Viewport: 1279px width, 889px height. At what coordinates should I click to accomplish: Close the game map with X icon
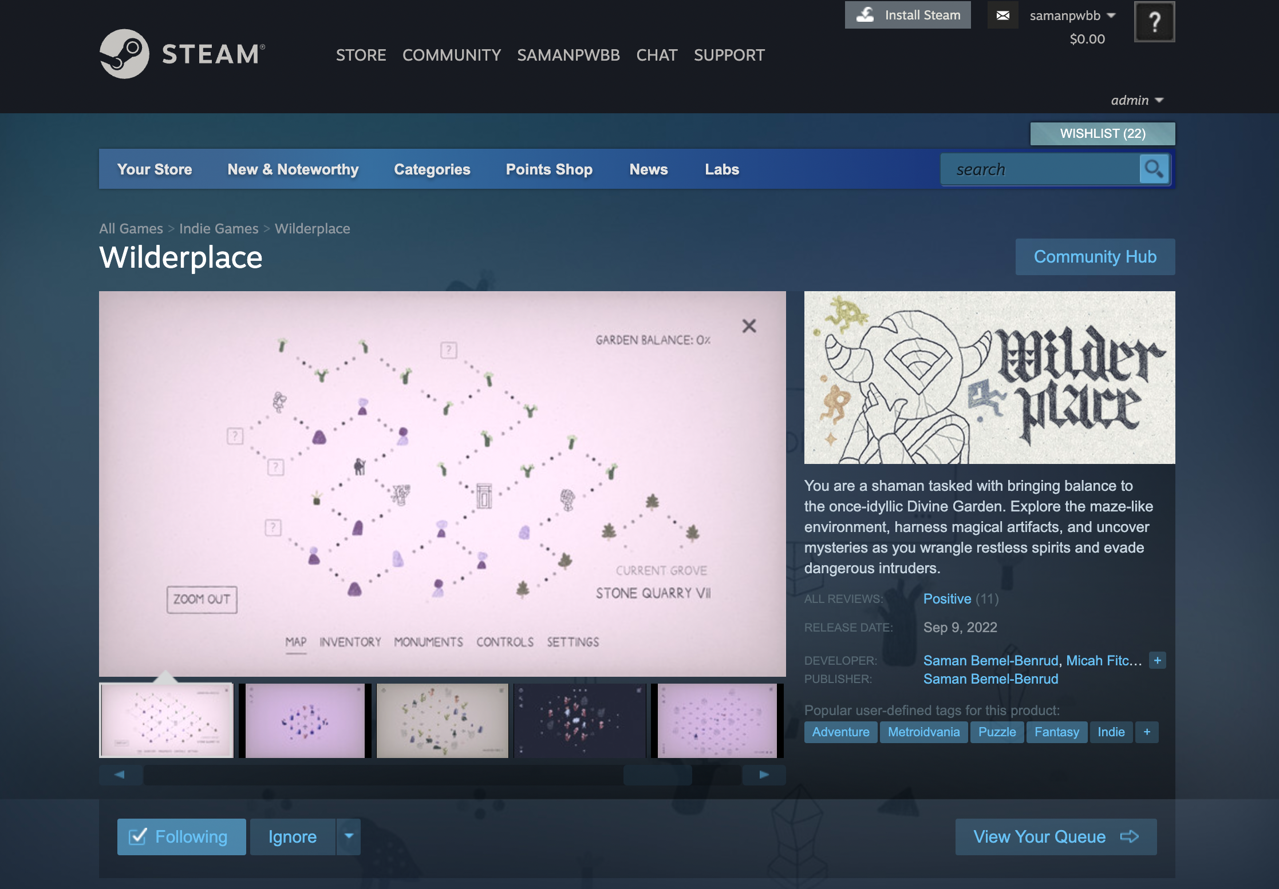click(x=749, y=326)
